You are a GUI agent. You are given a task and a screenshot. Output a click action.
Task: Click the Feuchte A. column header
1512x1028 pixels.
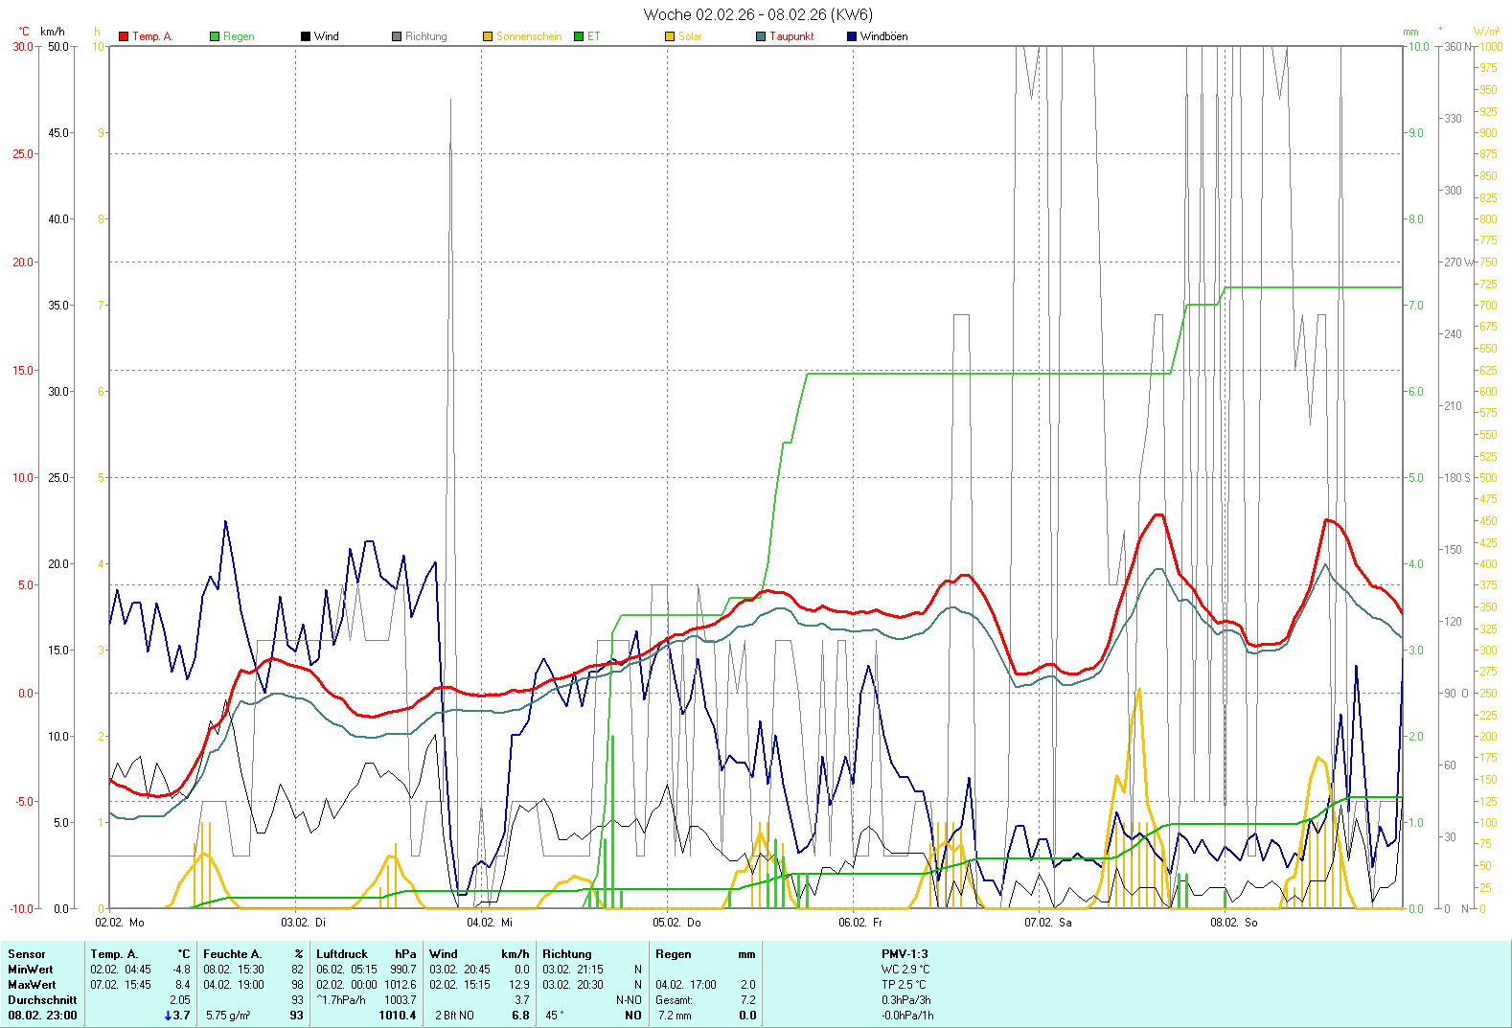tap(232, 954)
